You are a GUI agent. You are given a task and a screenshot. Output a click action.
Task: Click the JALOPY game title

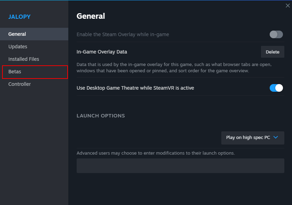click(x=20, y=17)
